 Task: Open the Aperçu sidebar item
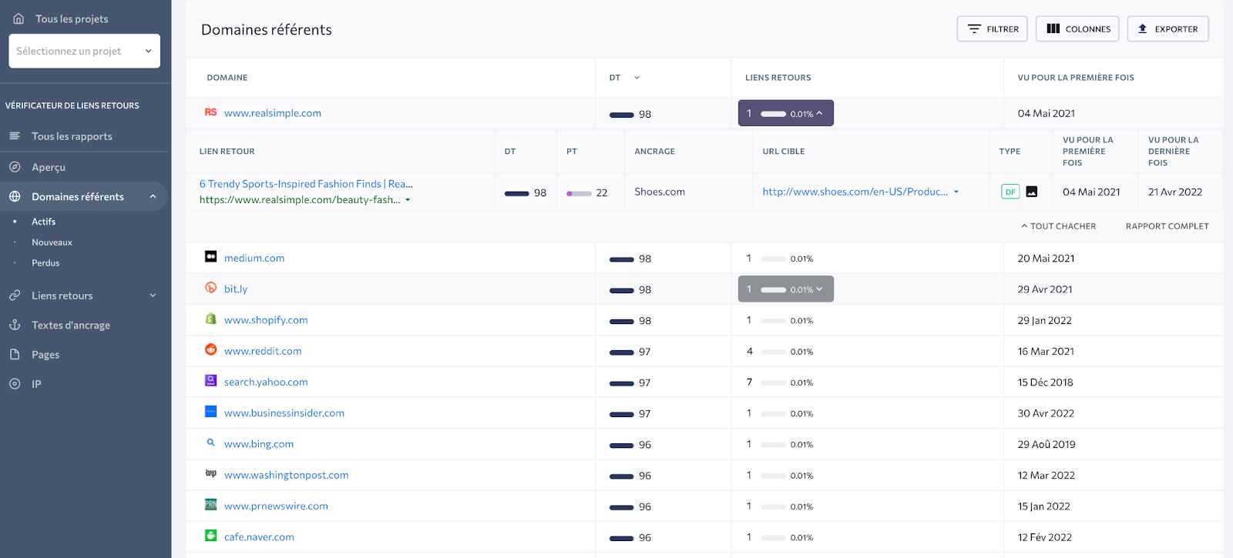tap(49, 167)
